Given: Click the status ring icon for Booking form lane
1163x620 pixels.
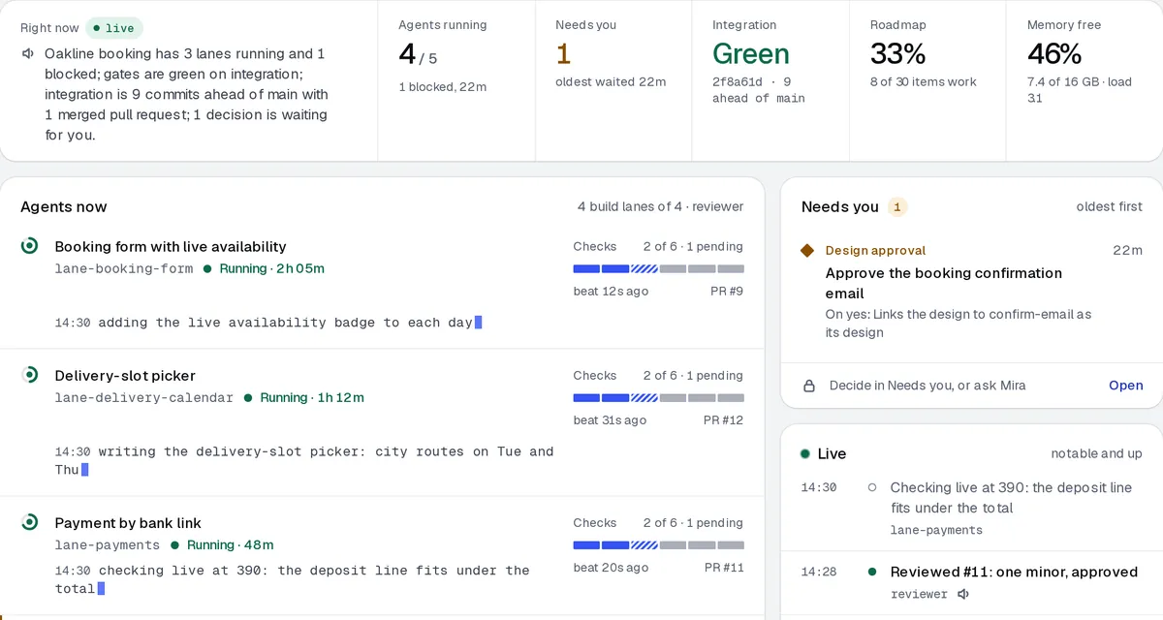Looking at the screenshot, I should (x=30, y=246).
